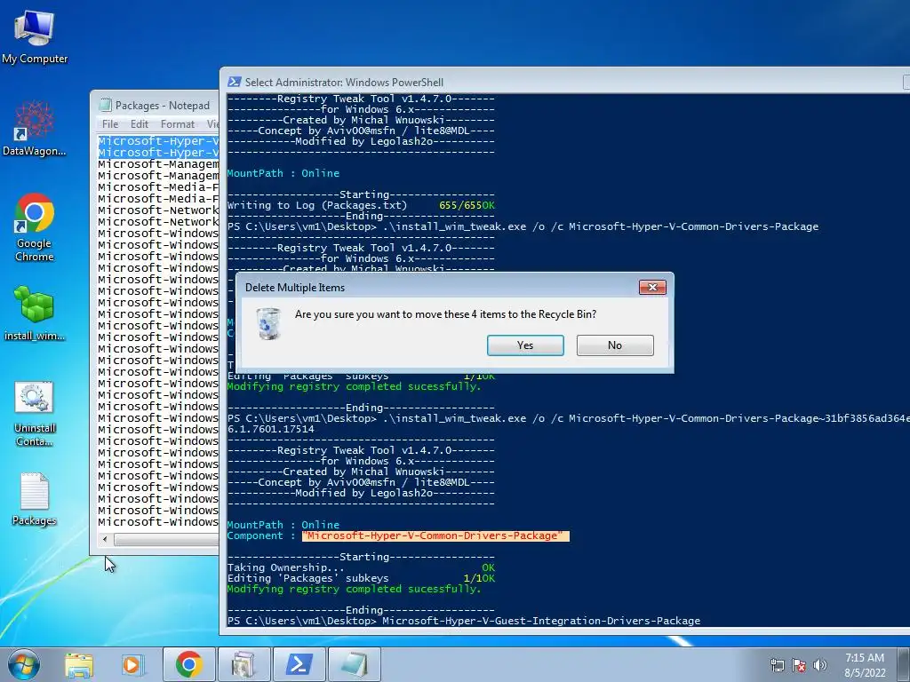Click 'Packages - Notepad' title bar

[x=163, y=105]
